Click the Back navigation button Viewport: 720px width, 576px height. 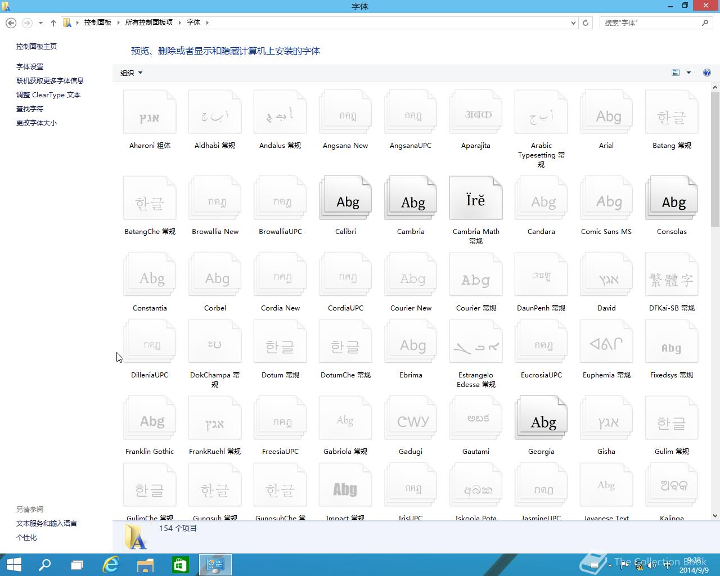coord(11,23)
